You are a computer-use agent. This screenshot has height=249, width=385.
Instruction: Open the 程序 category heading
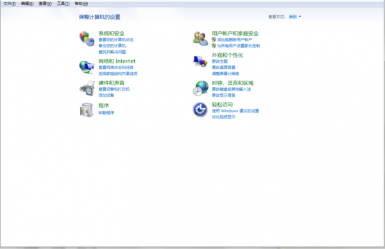click(x=103, y=106)
